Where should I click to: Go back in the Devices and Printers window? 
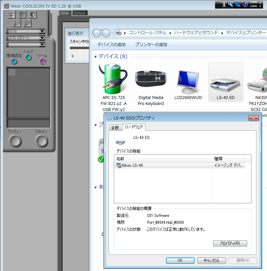point(97,33)
